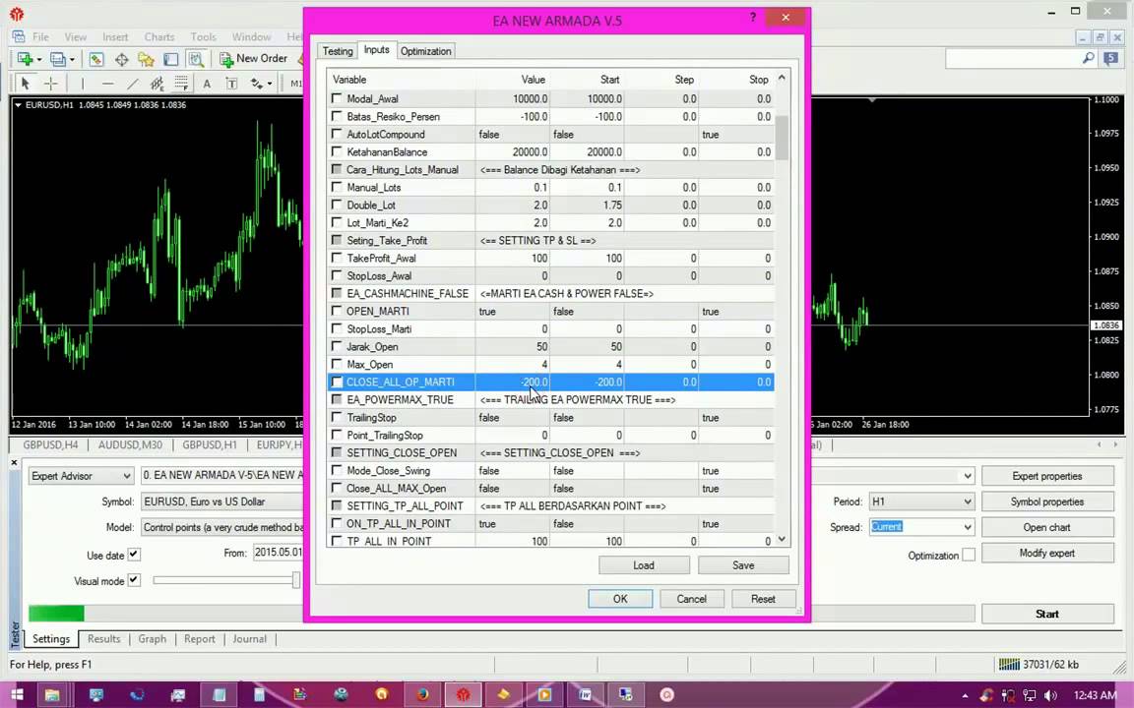
Task: Toggle the Use date checkbox
Action: pos(134,555)
